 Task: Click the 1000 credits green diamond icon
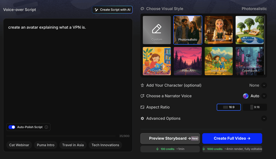[x=204, y=149]
